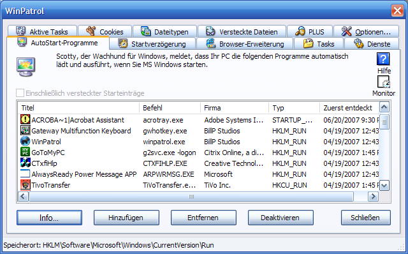This screenshot has width=408, height=254.
Task: Click the Deaktivieren button
Action: coord(280,218)
